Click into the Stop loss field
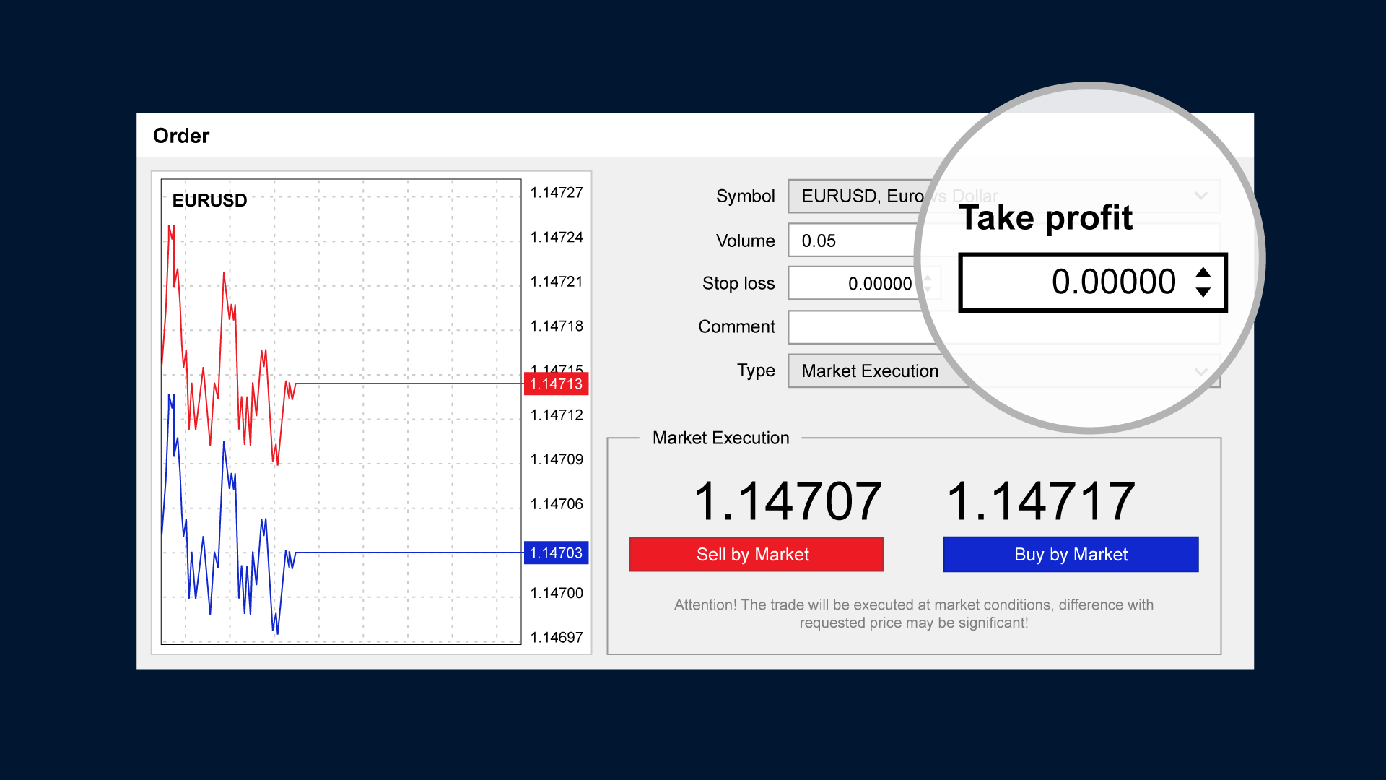This screenshot has height=780, width=1386. coord(852,284)
